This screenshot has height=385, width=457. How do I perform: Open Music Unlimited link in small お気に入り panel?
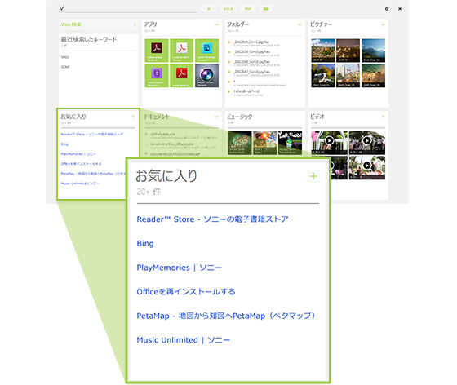[80, 184]
